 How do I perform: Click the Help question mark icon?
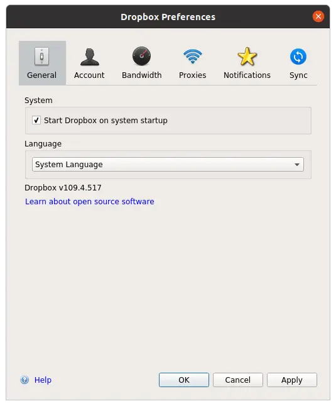[24, 380]
